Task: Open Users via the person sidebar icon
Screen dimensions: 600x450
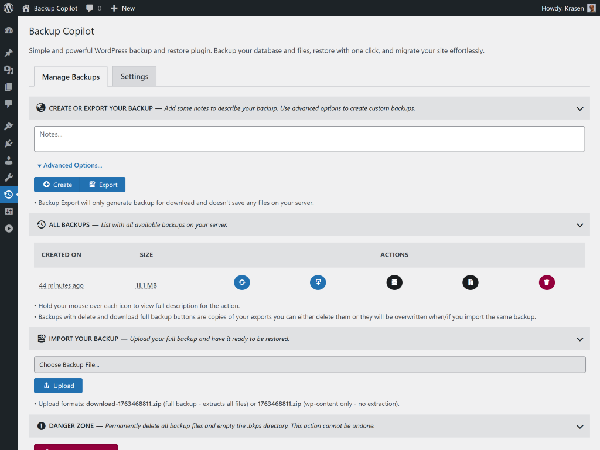Action: 8,161
